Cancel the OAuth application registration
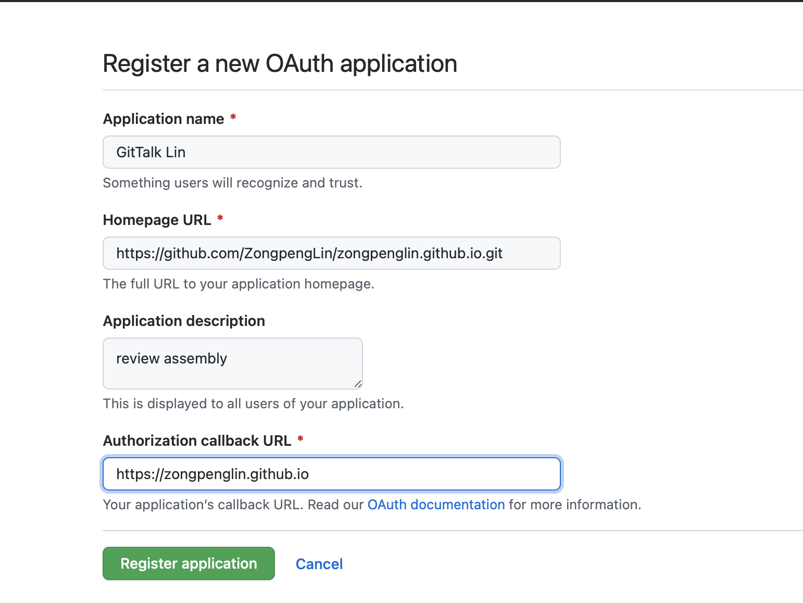 [319, 564]
